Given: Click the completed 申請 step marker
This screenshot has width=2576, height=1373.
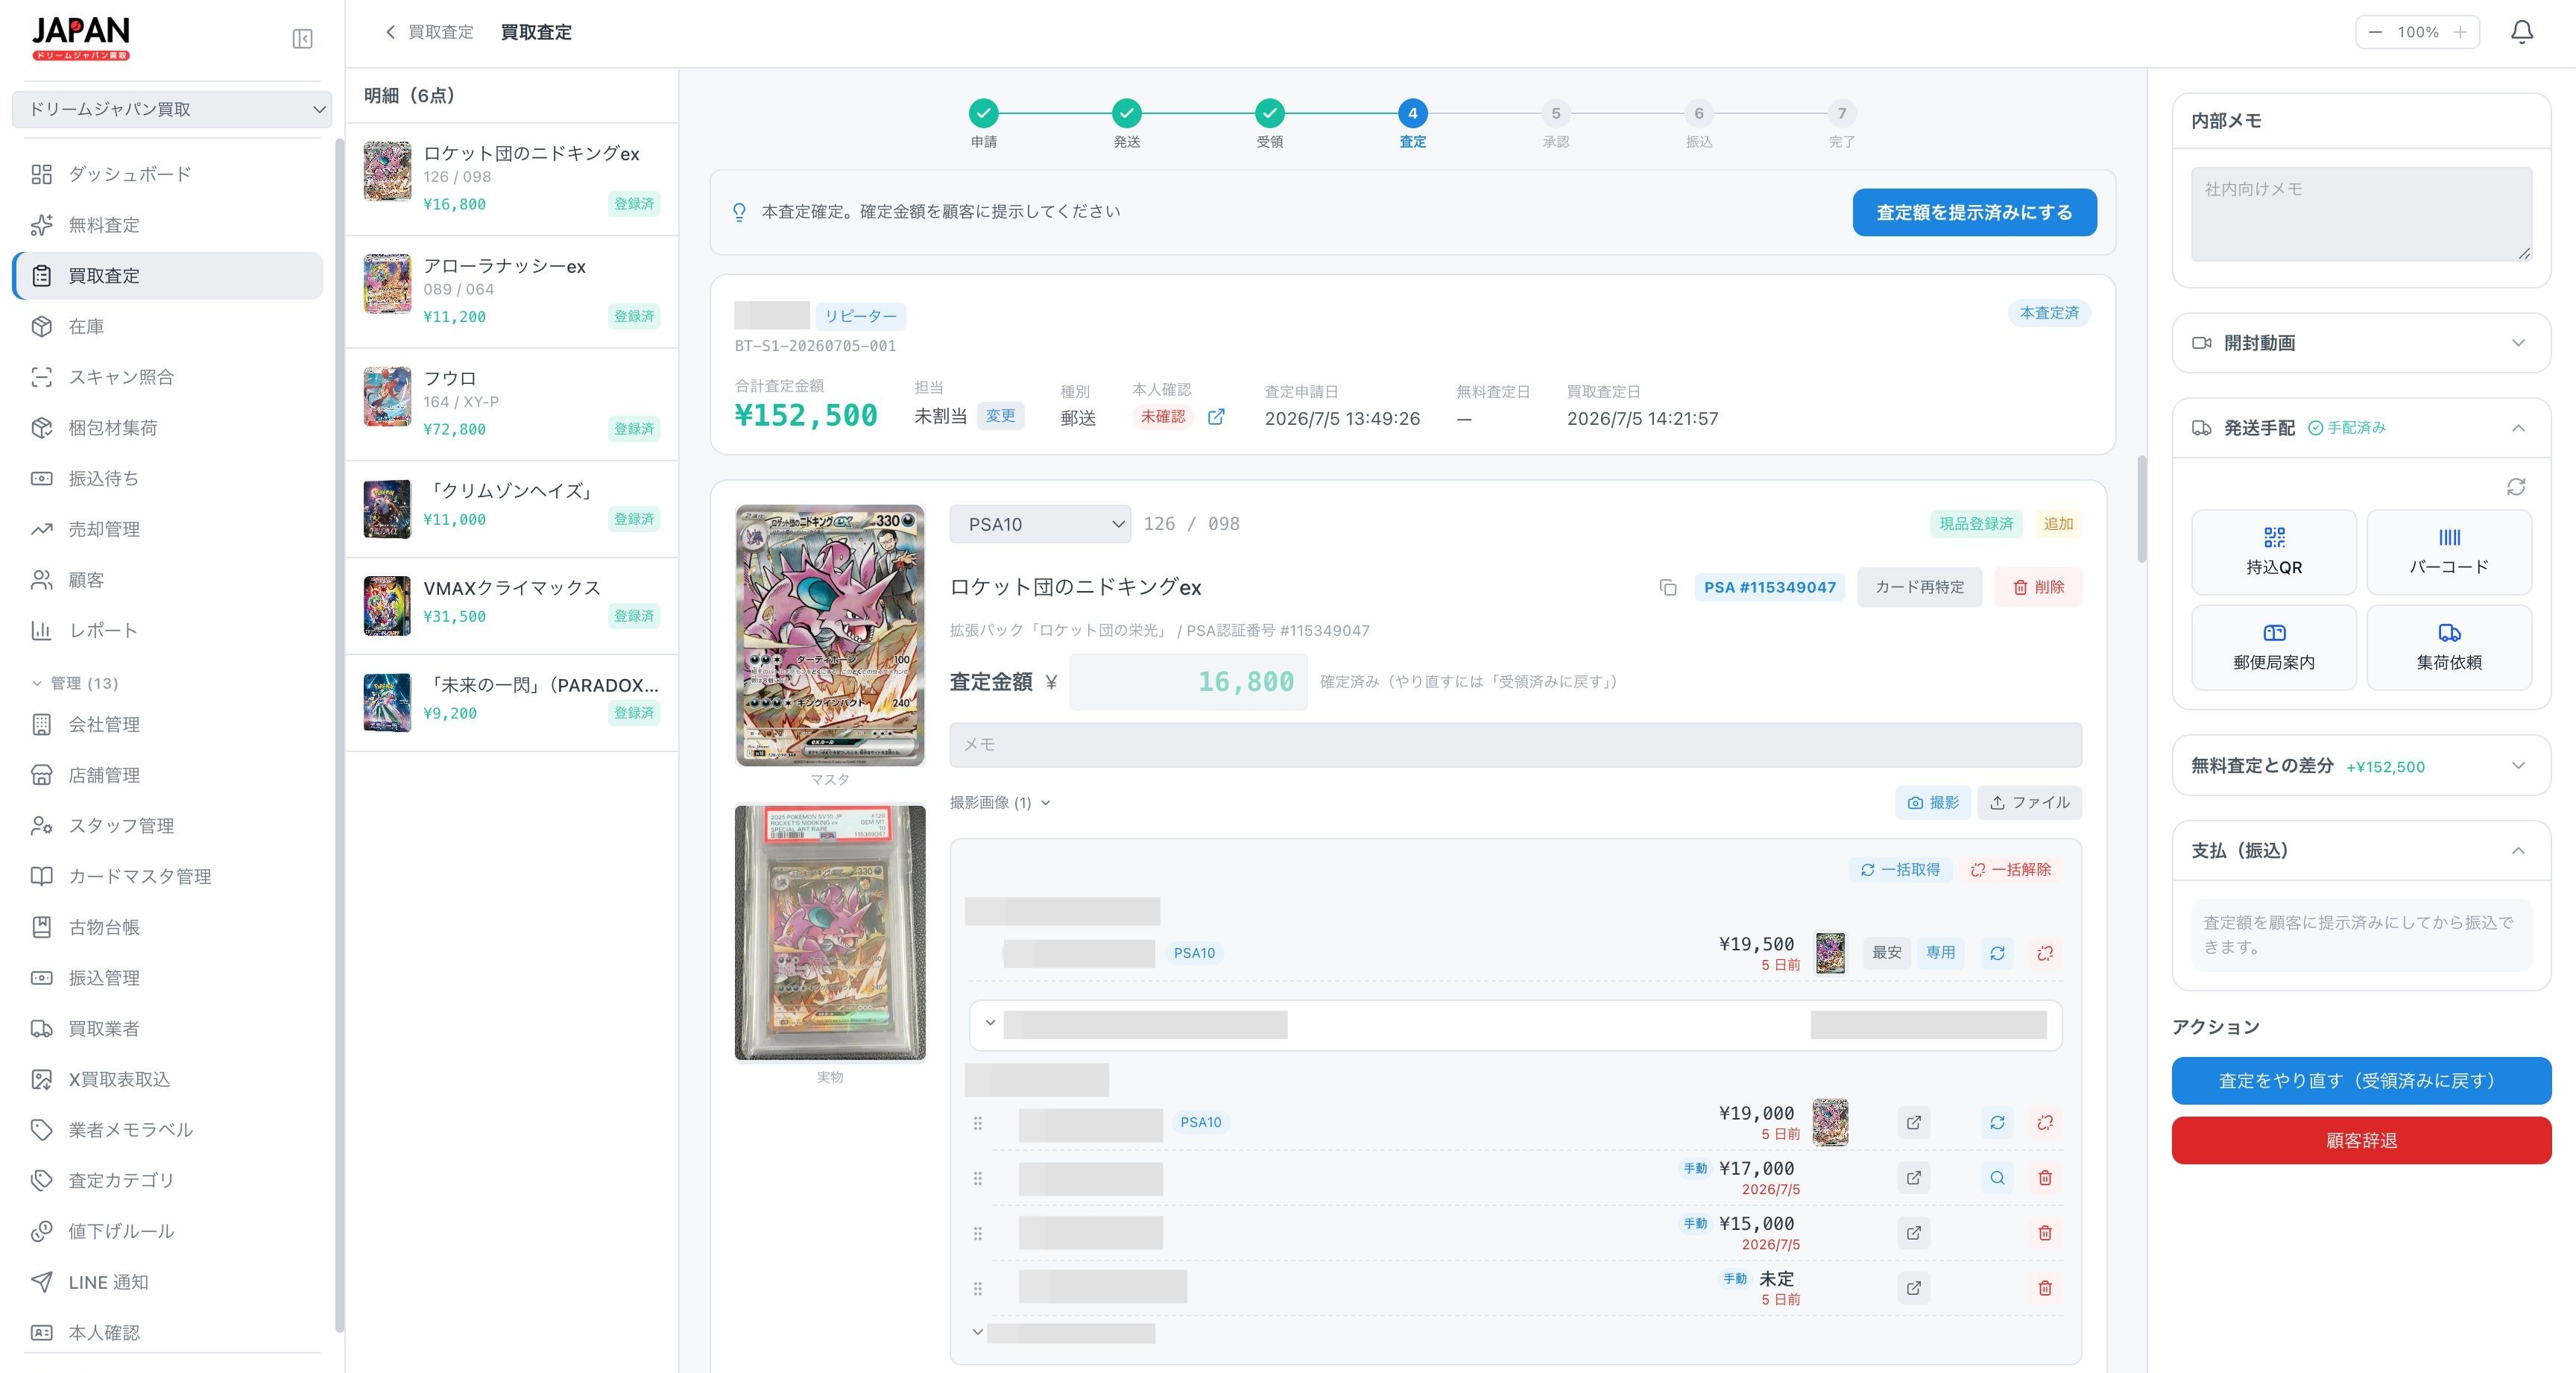Looking at the screenshot, I should 983,113.
